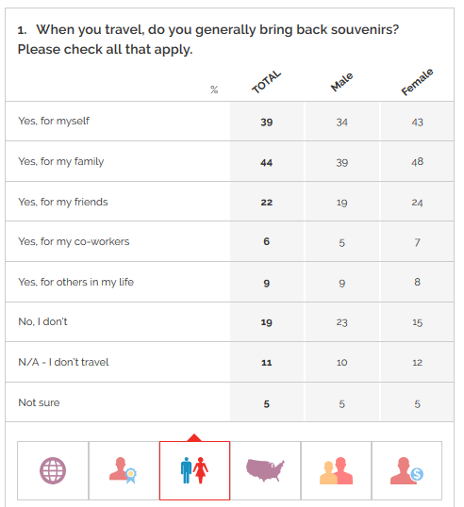Select the male and female gender icon

[195, 470]
